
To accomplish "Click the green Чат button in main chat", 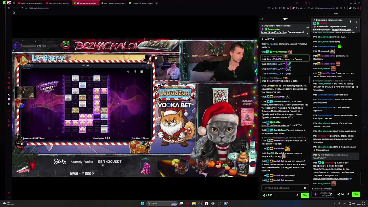I will click(305, 195).
